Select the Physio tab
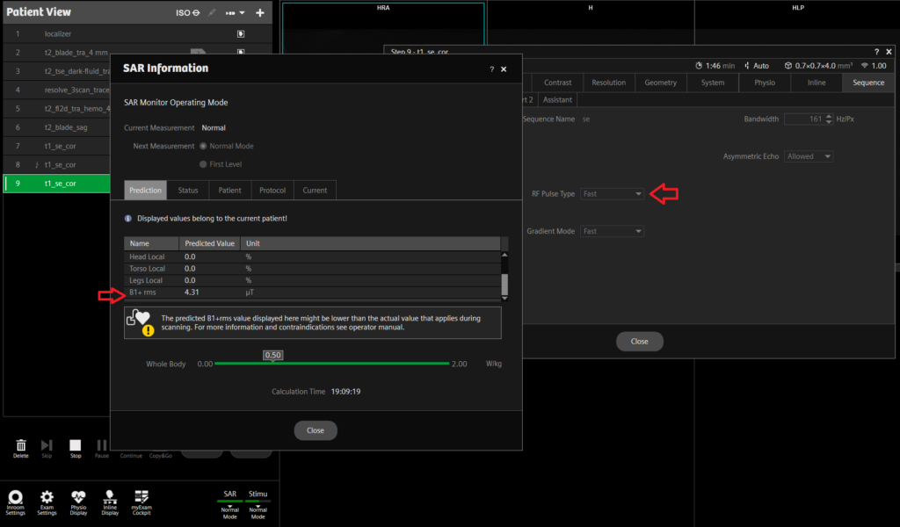Screen dimensions: 900x527 click(x=765, y=83)
